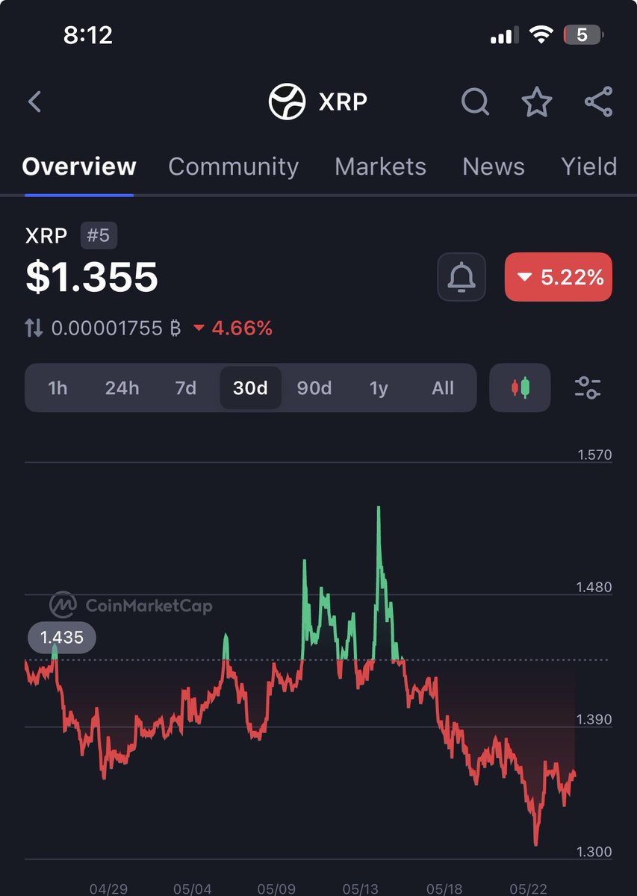Screen dimensions: 637x896
Task: Tap the battery indicator in status bar
Action: click(583, 34)
